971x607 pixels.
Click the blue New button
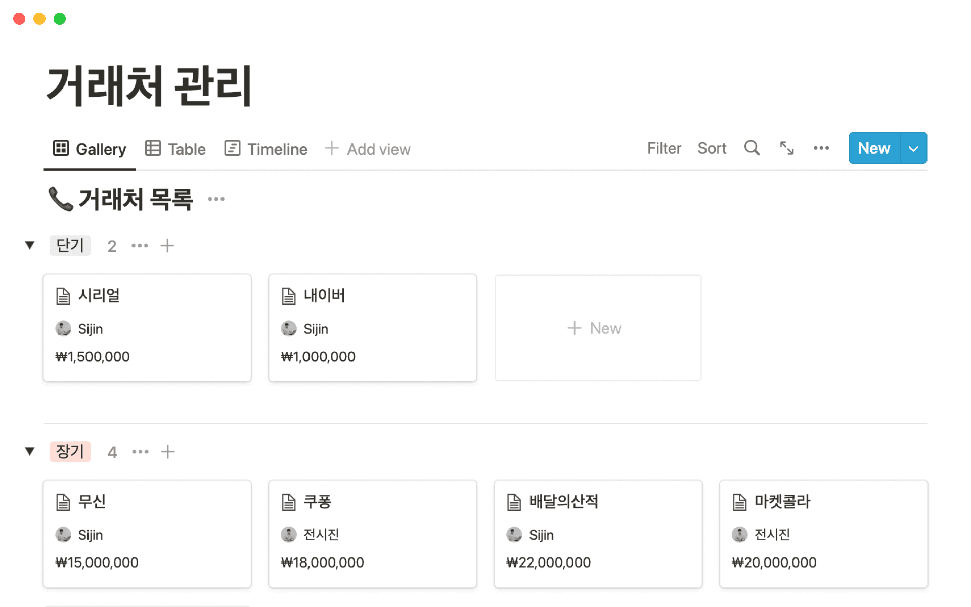click(874, 148)
